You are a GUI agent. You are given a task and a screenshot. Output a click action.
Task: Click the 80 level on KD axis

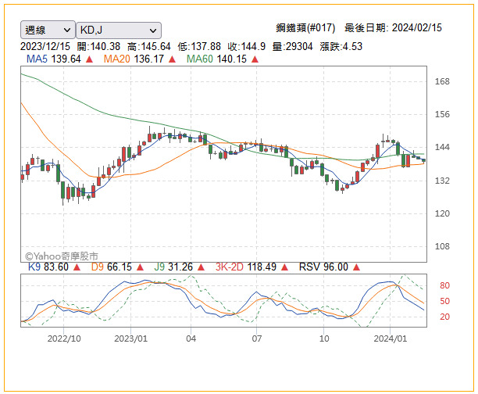[444, 285]
